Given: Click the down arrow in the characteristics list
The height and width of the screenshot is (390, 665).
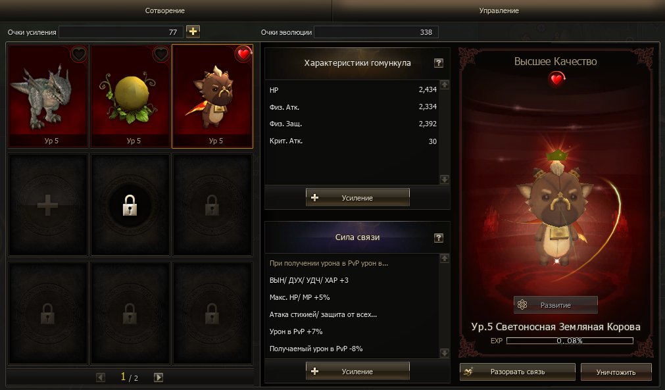Looking at the screenshot, I should click(445, 180).
